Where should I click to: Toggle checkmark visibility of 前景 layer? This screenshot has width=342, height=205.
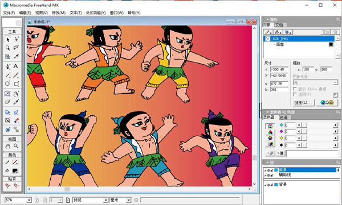265,170
